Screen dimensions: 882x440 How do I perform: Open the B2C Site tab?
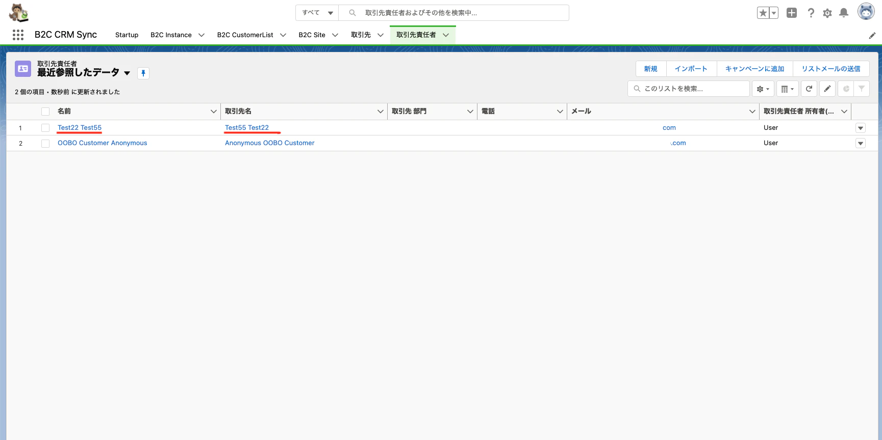pyautogui.click(x=312, y=35)
